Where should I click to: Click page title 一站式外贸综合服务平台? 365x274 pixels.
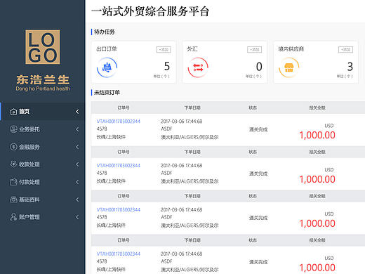(150, 11)
